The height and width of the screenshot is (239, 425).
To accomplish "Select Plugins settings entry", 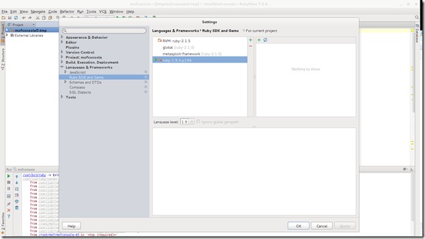I will (73, 47).
